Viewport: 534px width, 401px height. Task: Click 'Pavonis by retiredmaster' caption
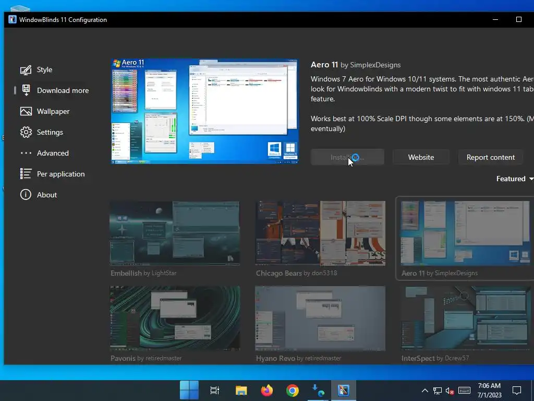point(146,358)
